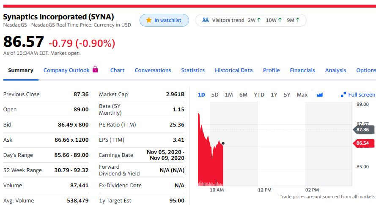This screenshot has height=205, width=376.
Task: Click the Earnings Date value
Action: (165, 155)
